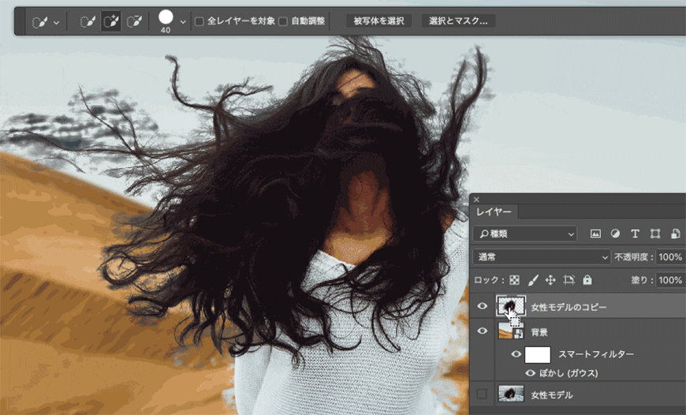Filter layers by pixel layer icon
Screen dimensions: 686x415
595,234
